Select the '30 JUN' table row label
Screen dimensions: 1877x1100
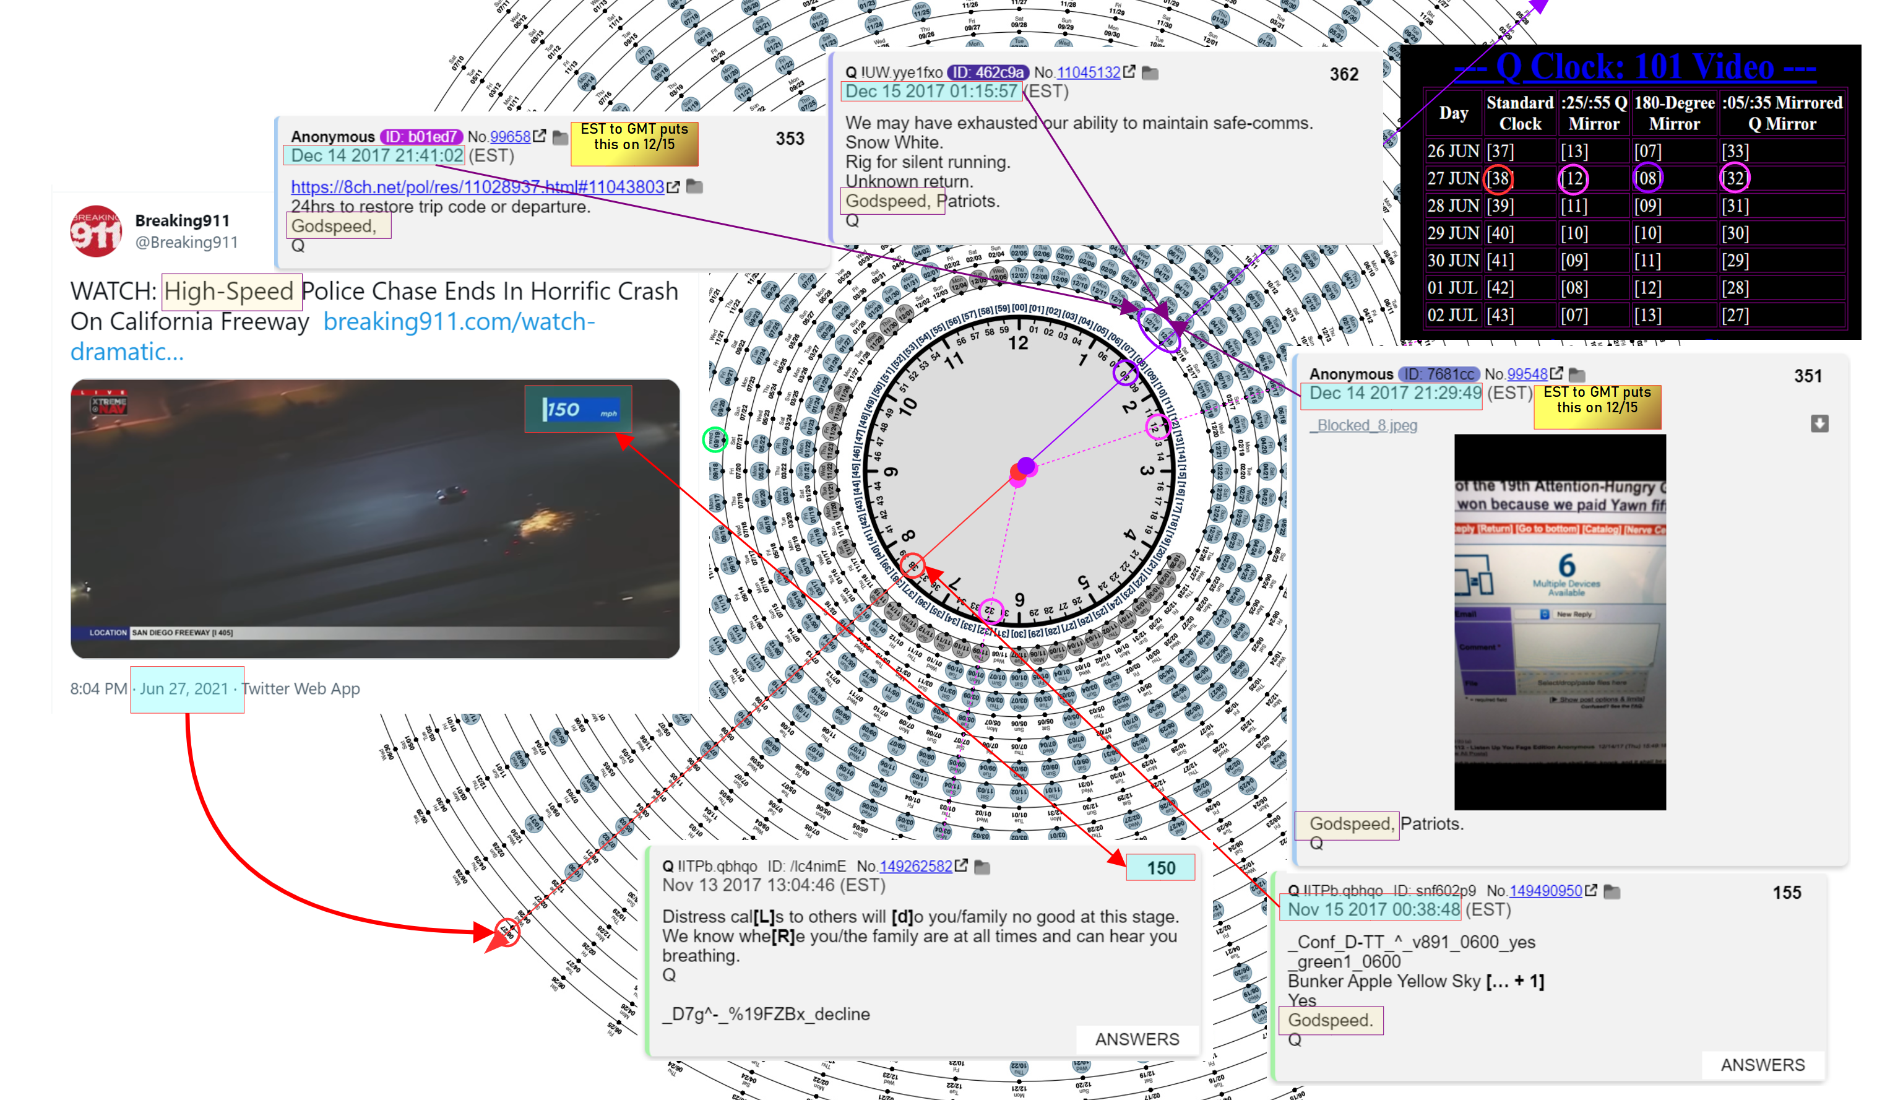pos(1452,261)
